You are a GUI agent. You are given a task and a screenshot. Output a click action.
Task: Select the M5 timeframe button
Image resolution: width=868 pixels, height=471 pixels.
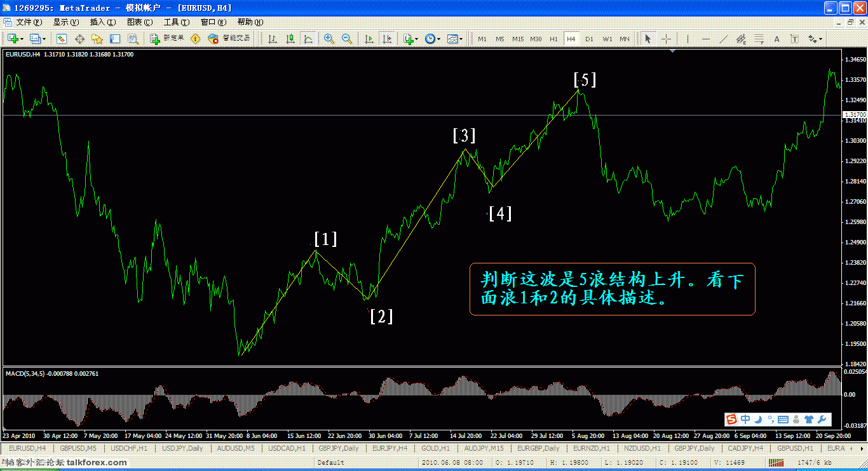tap(500, 39)
